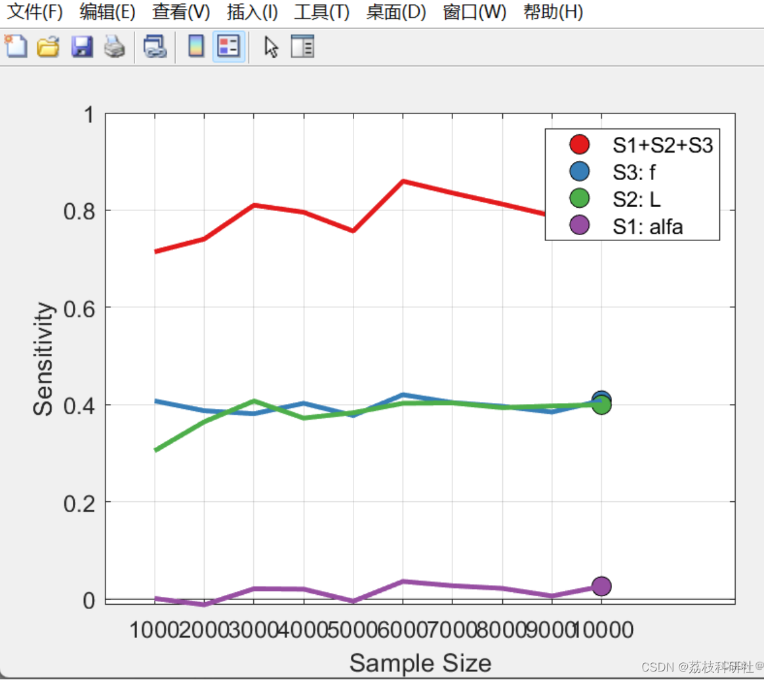Viewport: 764px width, 680px height.
Task: Click the 10000 x-axis tick label
Action: pyautogui.click(x=604, y=630)
